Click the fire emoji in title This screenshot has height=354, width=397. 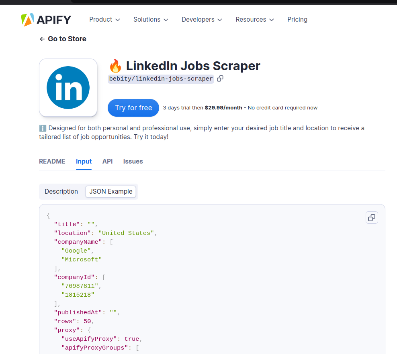point(115,66)
